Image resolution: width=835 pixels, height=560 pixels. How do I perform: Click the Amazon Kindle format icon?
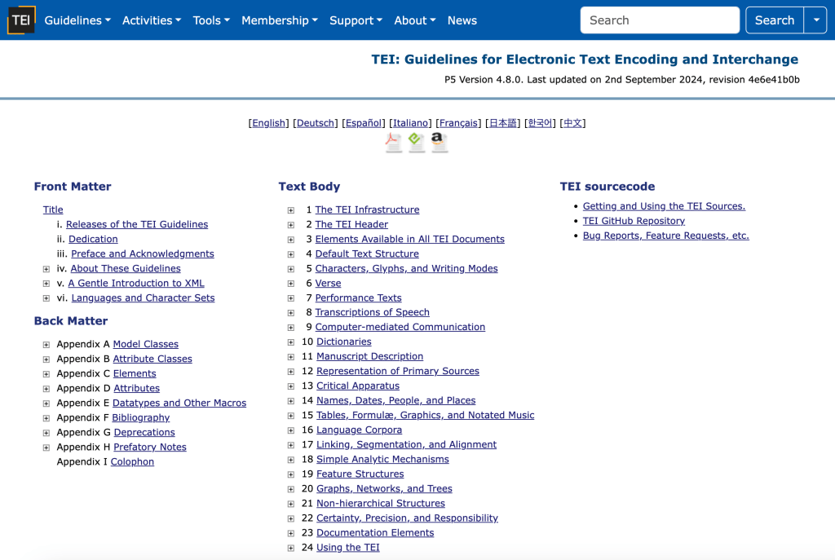[x=440, y=142]
